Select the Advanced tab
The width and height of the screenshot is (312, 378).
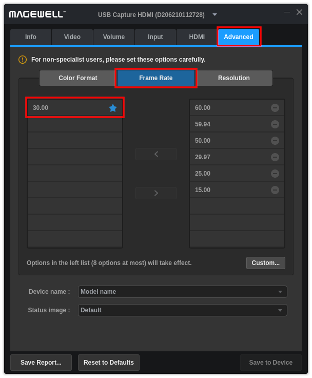click(239, 37)
